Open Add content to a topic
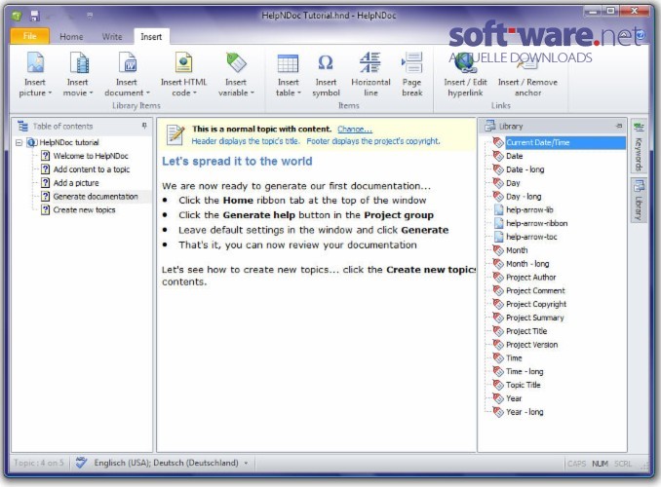Viewport: 661px width, 487px height. (x=92, y=169)
